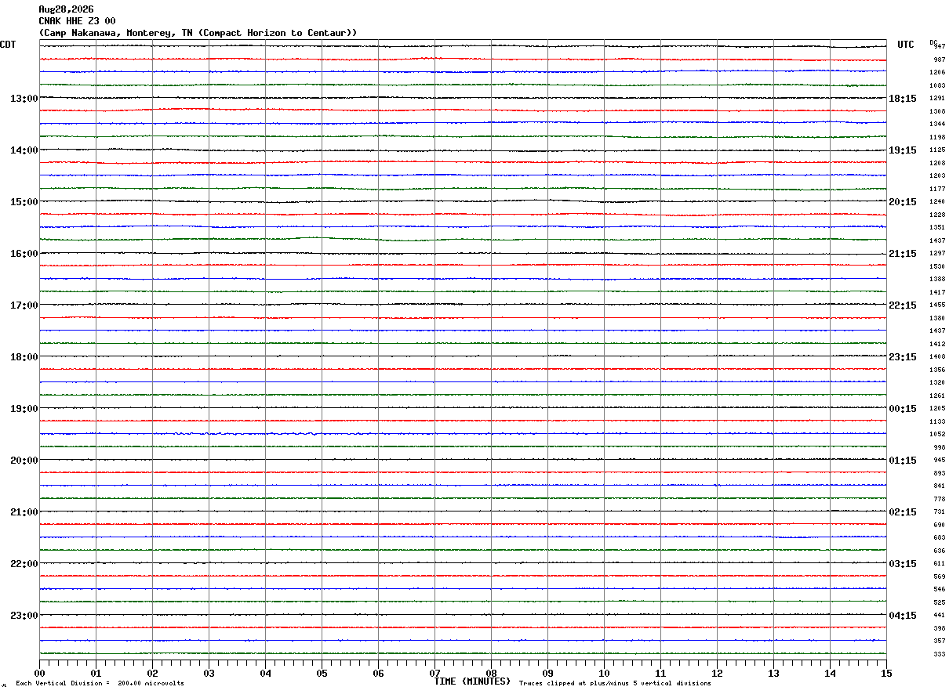Click minute 07 on the time axis

coord(435,673)
